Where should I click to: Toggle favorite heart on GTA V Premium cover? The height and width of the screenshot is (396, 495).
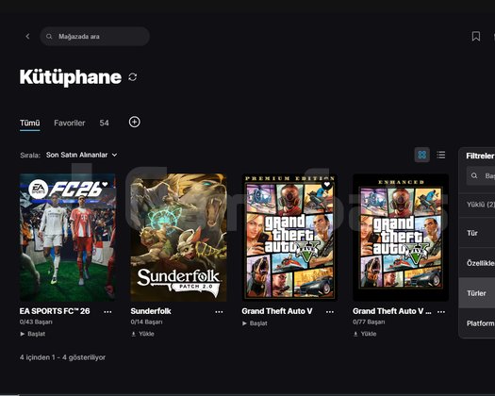pos(327,185)
